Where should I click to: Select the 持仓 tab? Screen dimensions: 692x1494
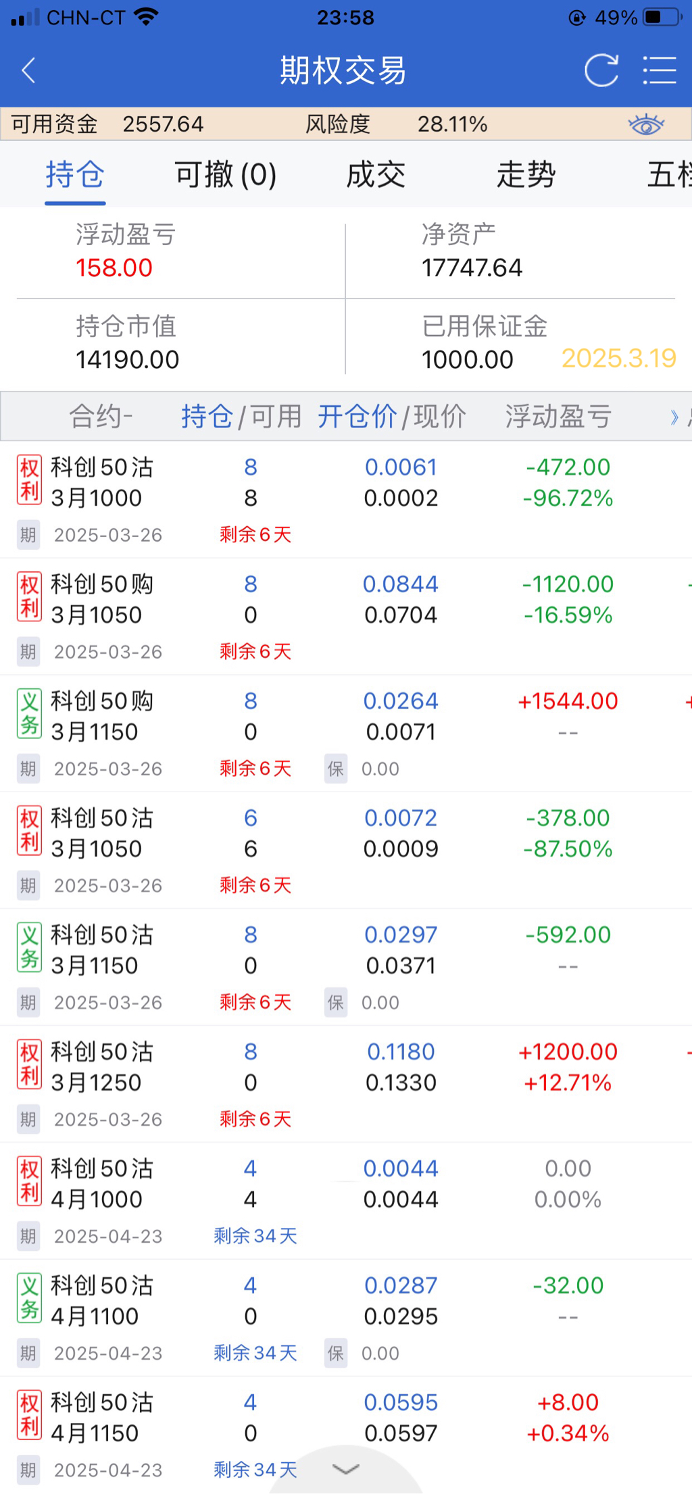click(75, 175)
